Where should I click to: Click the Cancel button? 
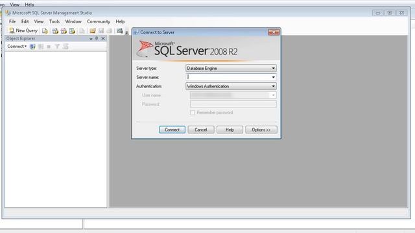coord(201,129)
